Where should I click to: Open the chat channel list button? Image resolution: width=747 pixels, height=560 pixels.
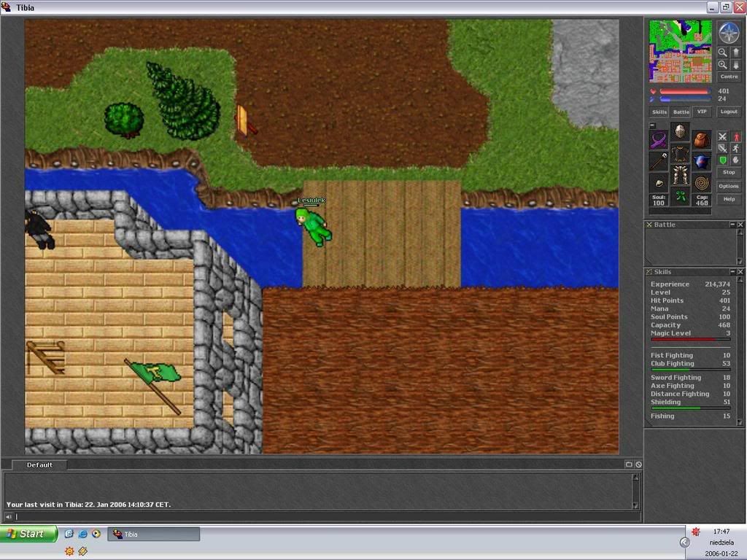click(629, 464)
